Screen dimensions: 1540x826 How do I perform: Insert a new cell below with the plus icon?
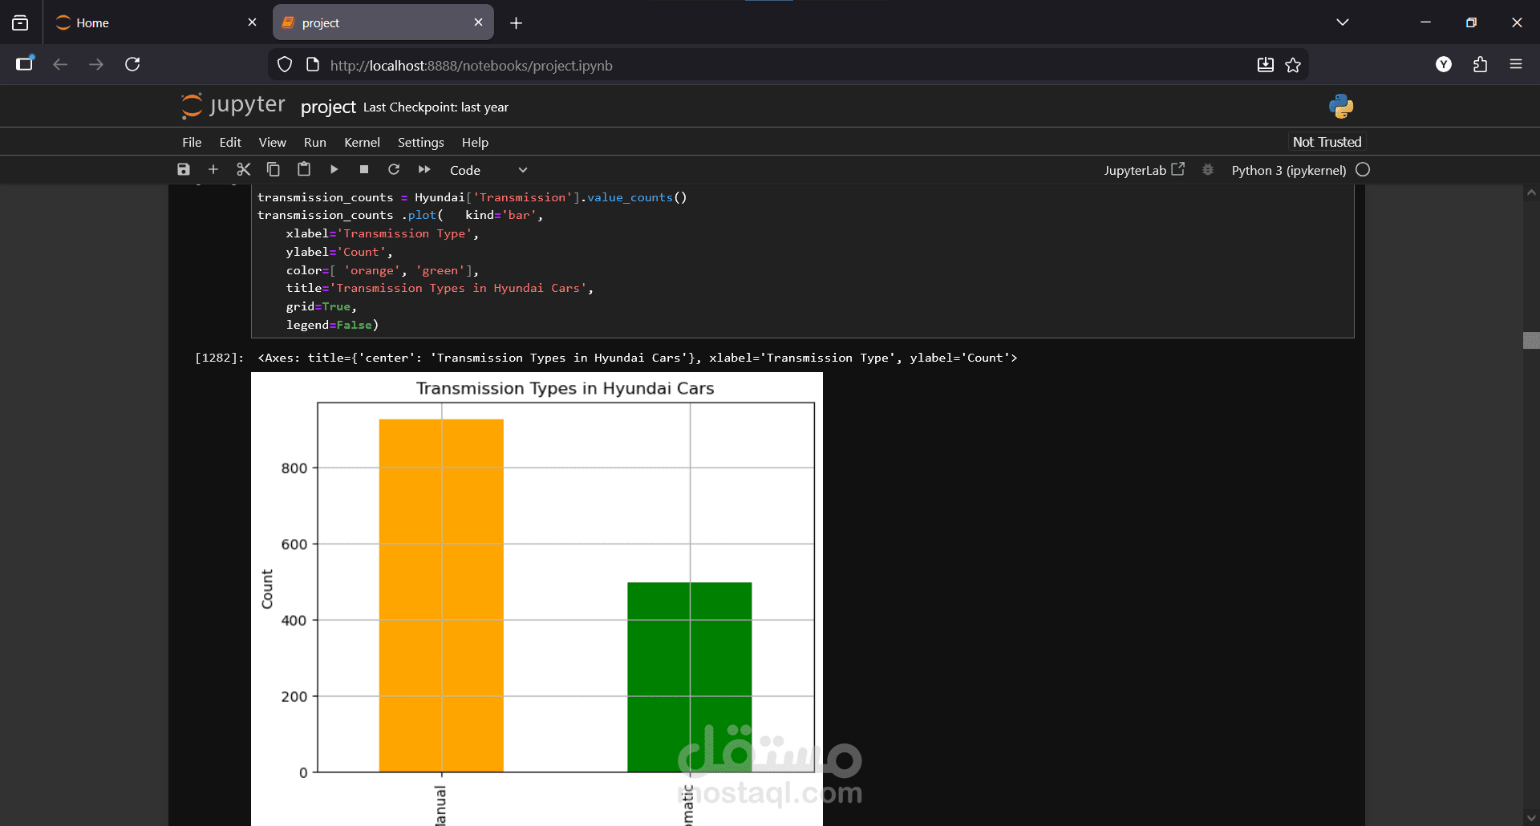(x=213, y=169)
